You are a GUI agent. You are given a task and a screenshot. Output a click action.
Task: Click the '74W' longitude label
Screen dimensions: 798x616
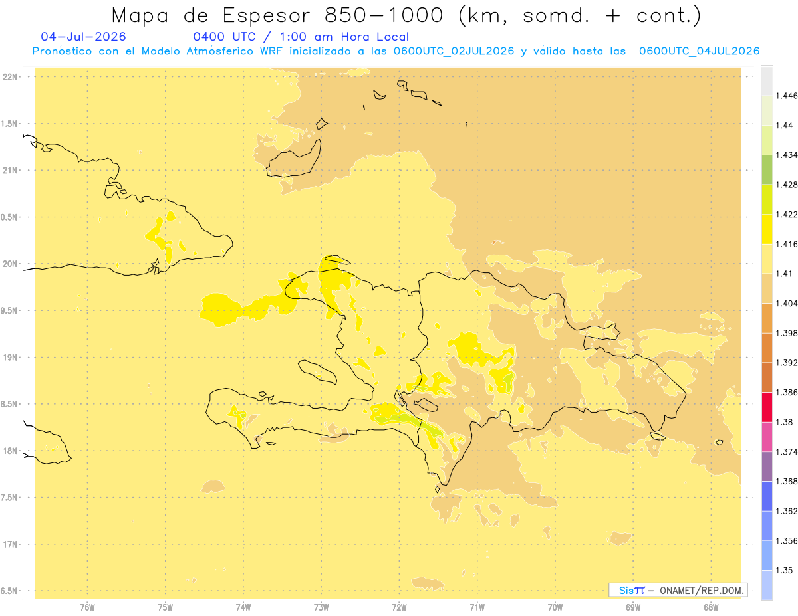(243, 607)
